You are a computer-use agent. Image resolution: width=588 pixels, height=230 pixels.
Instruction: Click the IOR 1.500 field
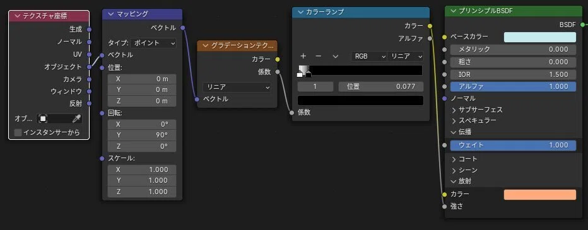pos(513,74)
